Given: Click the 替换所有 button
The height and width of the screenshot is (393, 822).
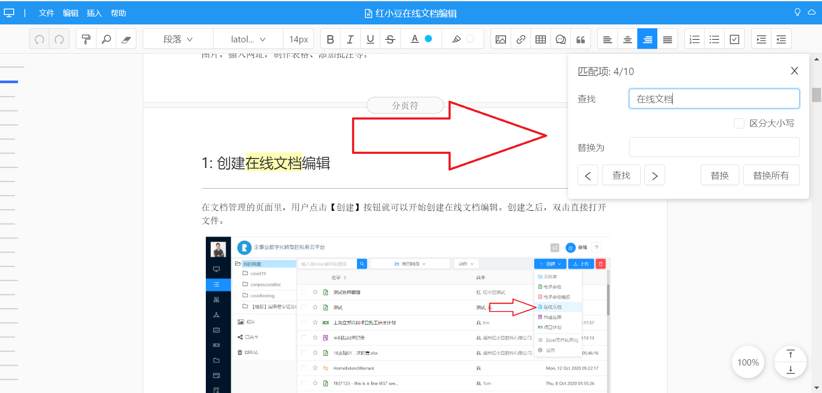Looking at the screenshot, I should [771, 175].
